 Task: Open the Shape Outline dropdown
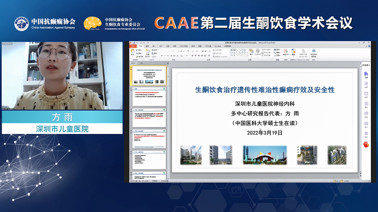tap(267, 52)
